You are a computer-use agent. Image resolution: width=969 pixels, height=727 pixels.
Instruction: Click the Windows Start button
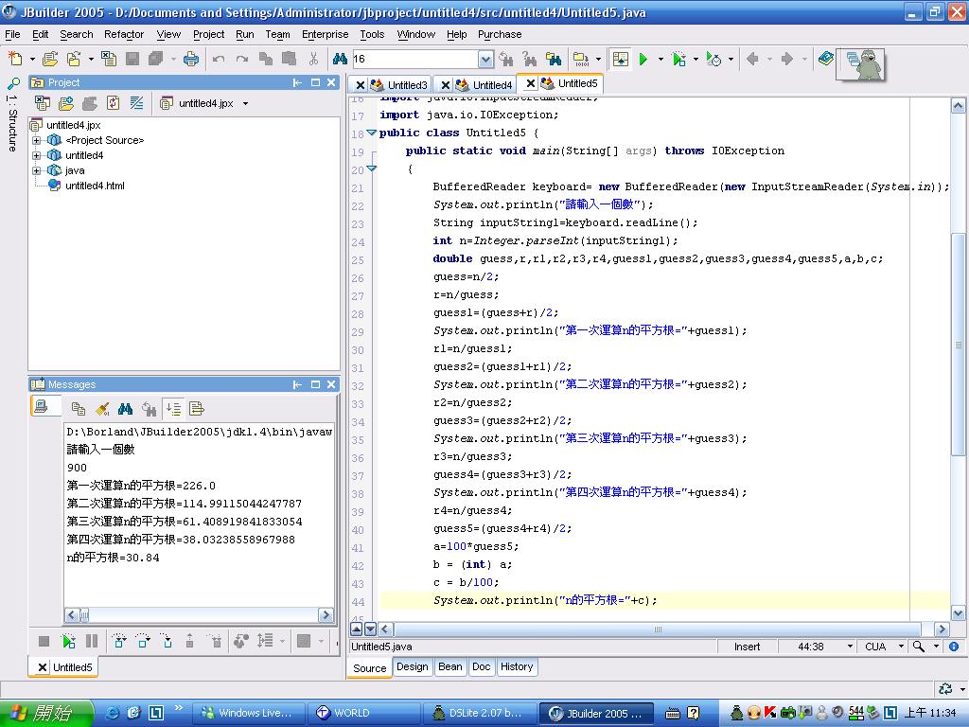pyautogui.click(x=46, y=713)
